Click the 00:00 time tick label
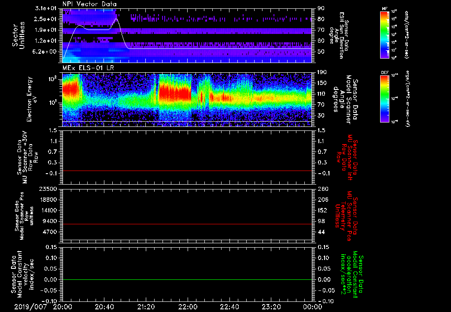Viewport: 451px width, 312px height. (313, 307)
